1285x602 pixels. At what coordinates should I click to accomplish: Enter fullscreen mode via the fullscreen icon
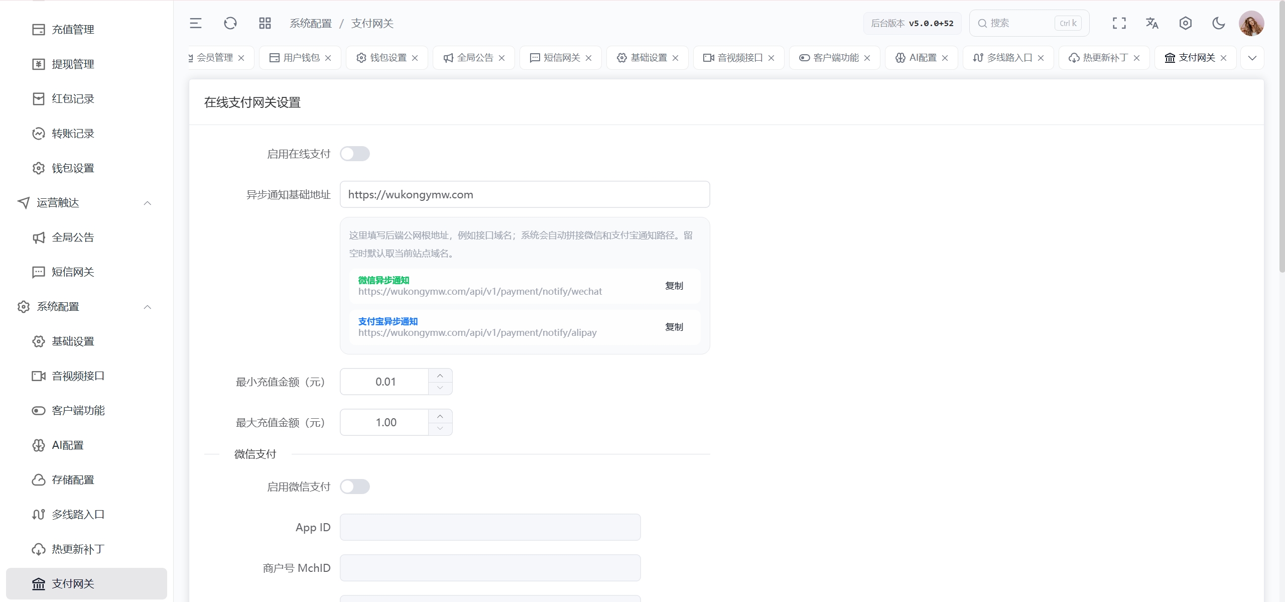(x=1119, y=23)
